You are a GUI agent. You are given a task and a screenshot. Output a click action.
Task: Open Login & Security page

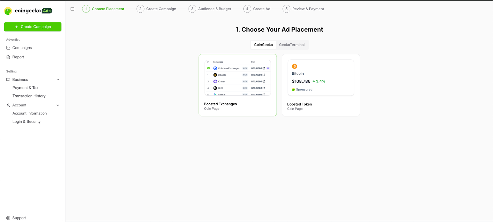pyautogui.click(x=26, y=122)
